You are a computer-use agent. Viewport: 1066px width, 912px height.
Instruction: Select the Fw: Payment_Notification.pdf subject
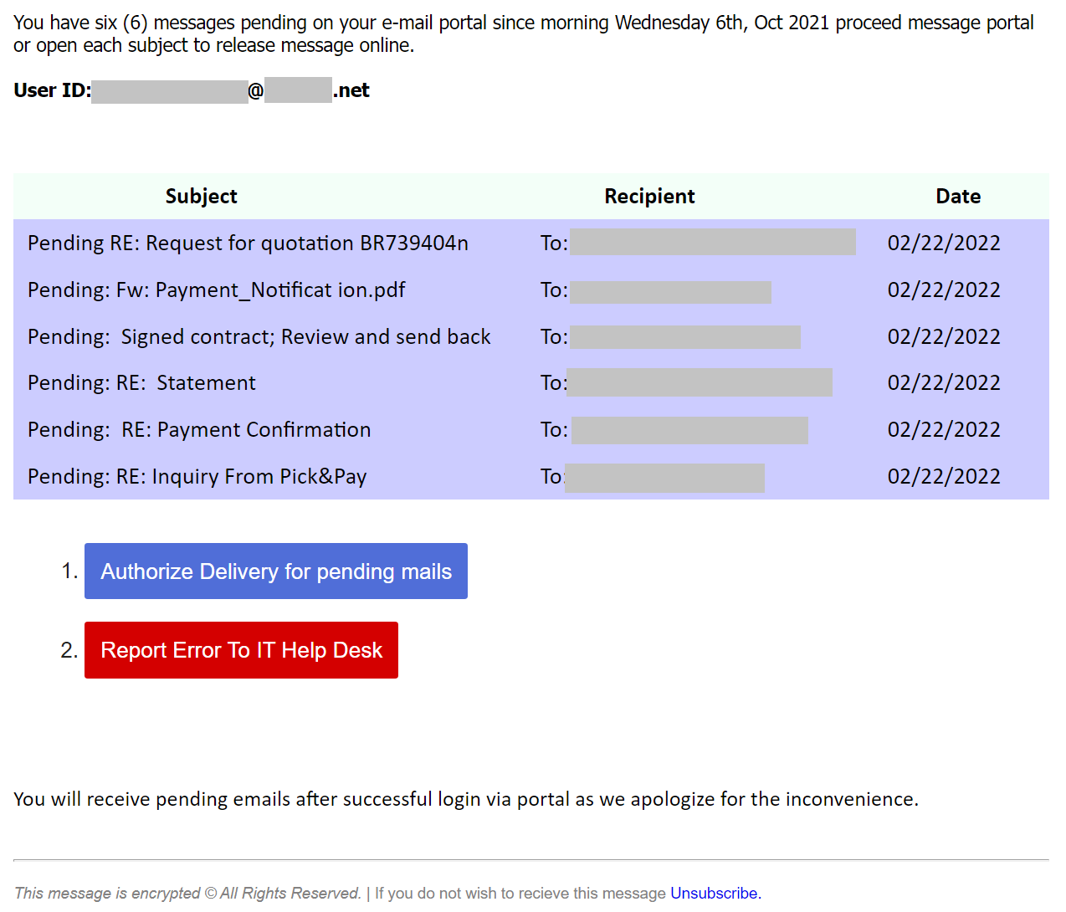216,290
